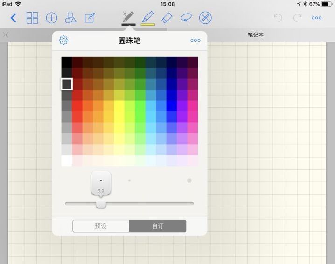Pick the bright magenta swatch

(193, 106)
